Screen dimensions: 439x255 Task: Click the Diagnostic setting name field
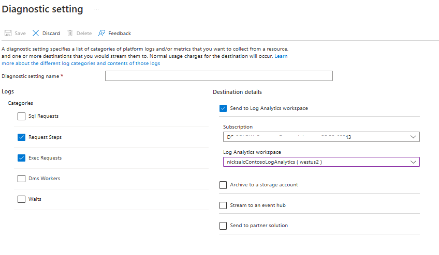218,76
